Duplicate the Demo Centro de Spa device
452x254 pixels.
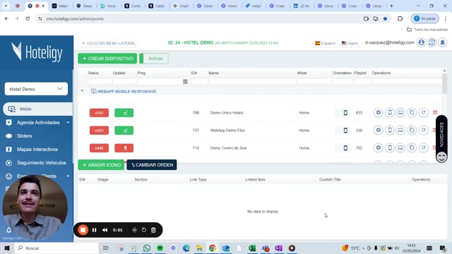(x=412, y=147)
